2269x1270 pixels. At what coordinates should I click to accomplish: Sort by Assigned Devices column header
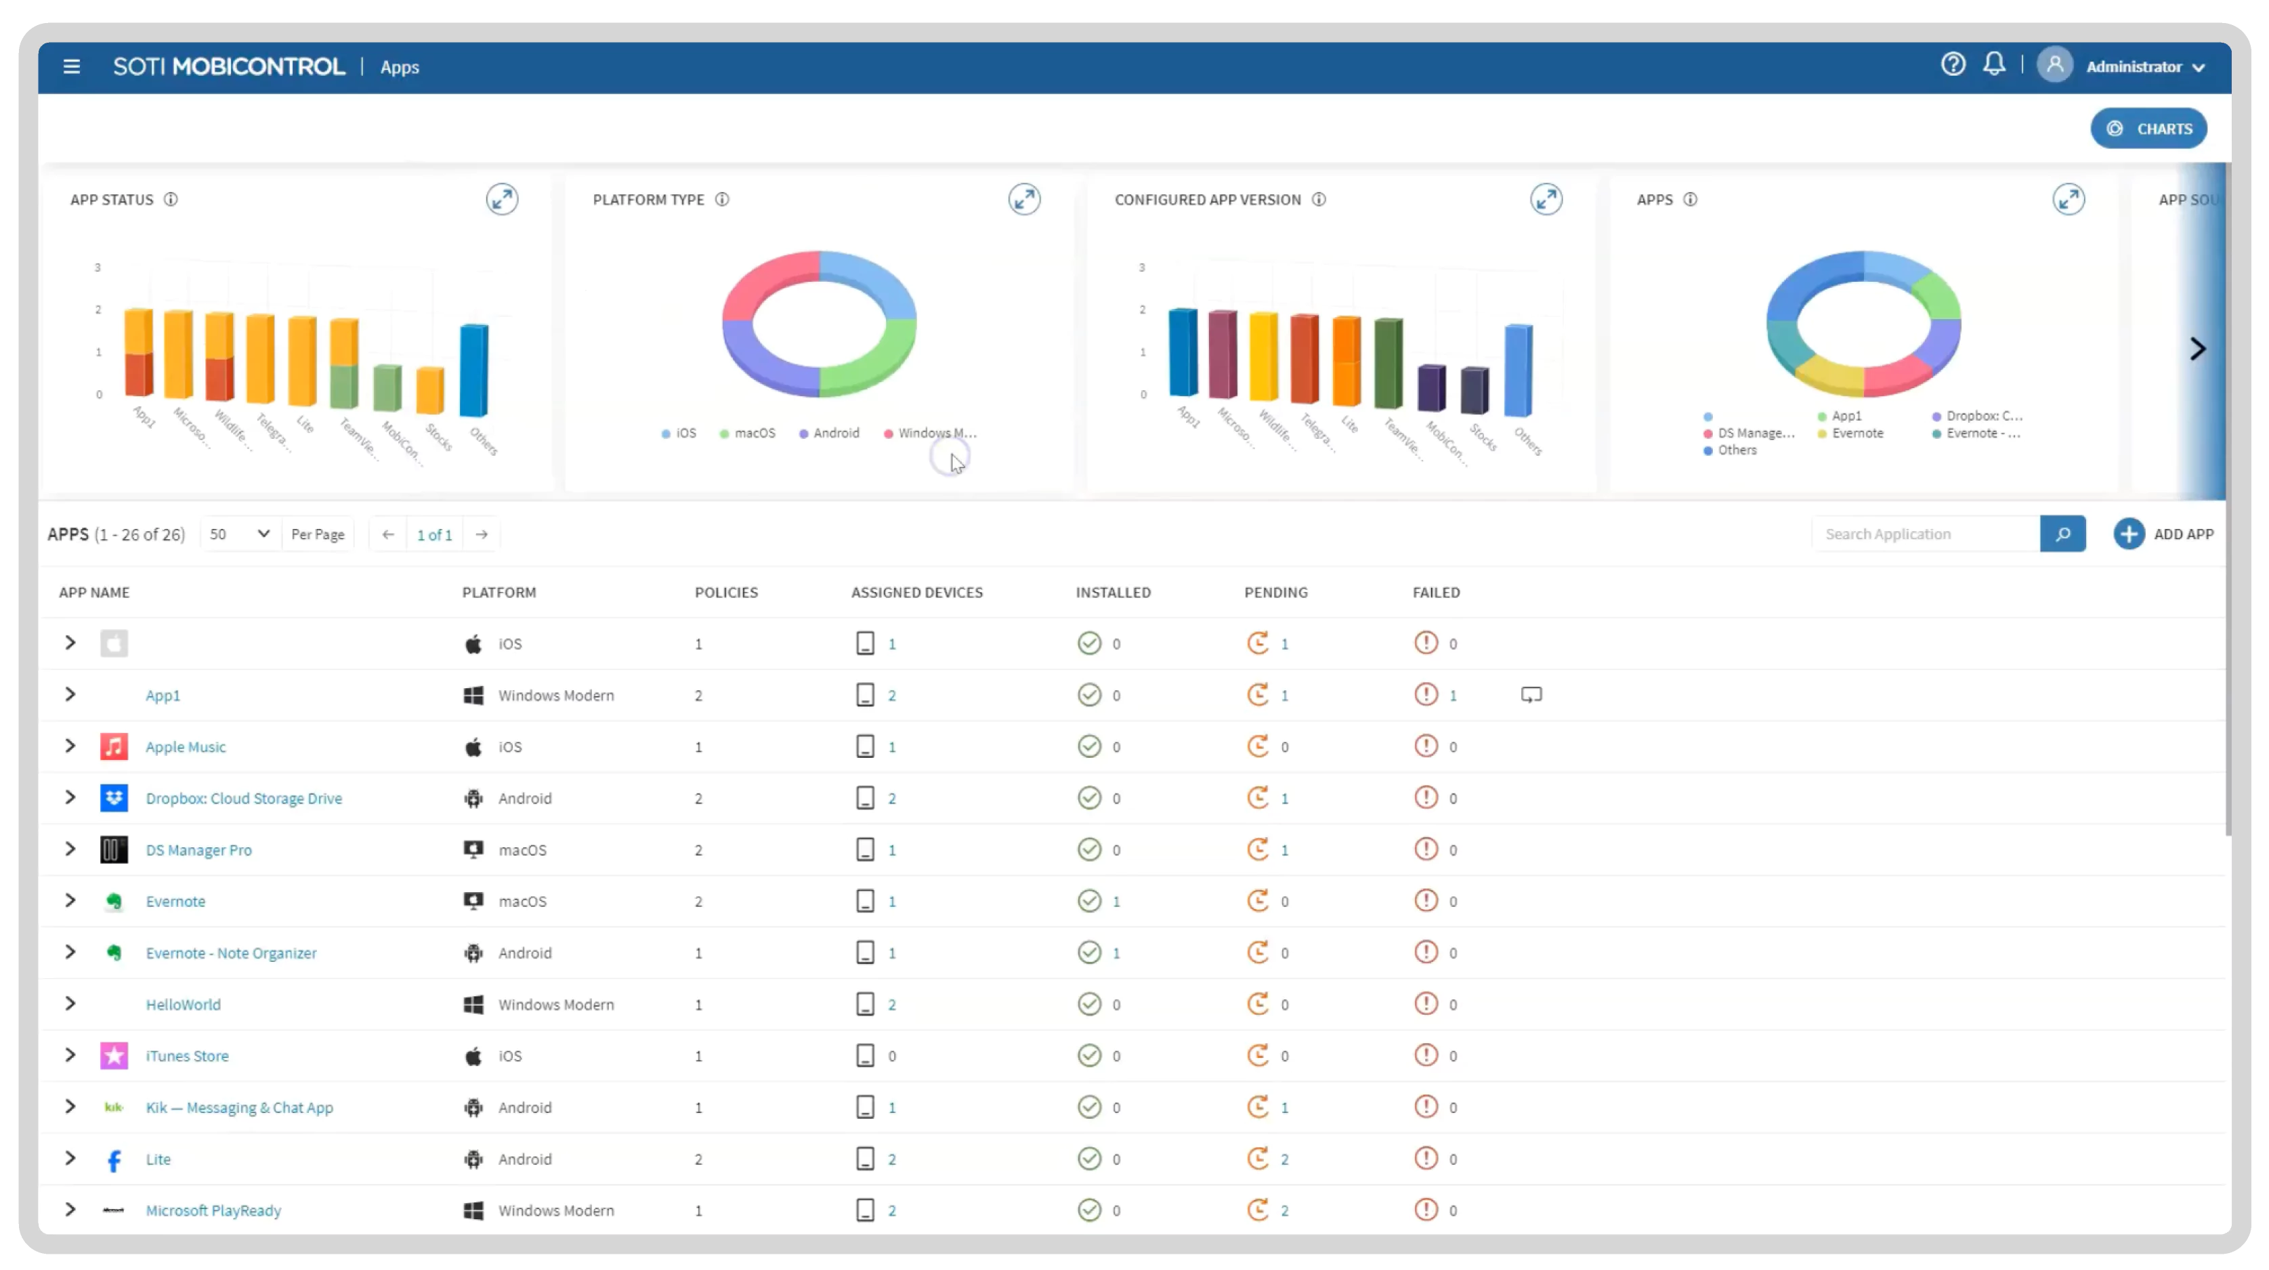[916, 593]
